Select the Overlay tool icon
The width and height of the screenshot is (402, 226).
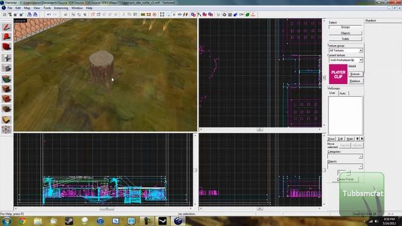6,109
